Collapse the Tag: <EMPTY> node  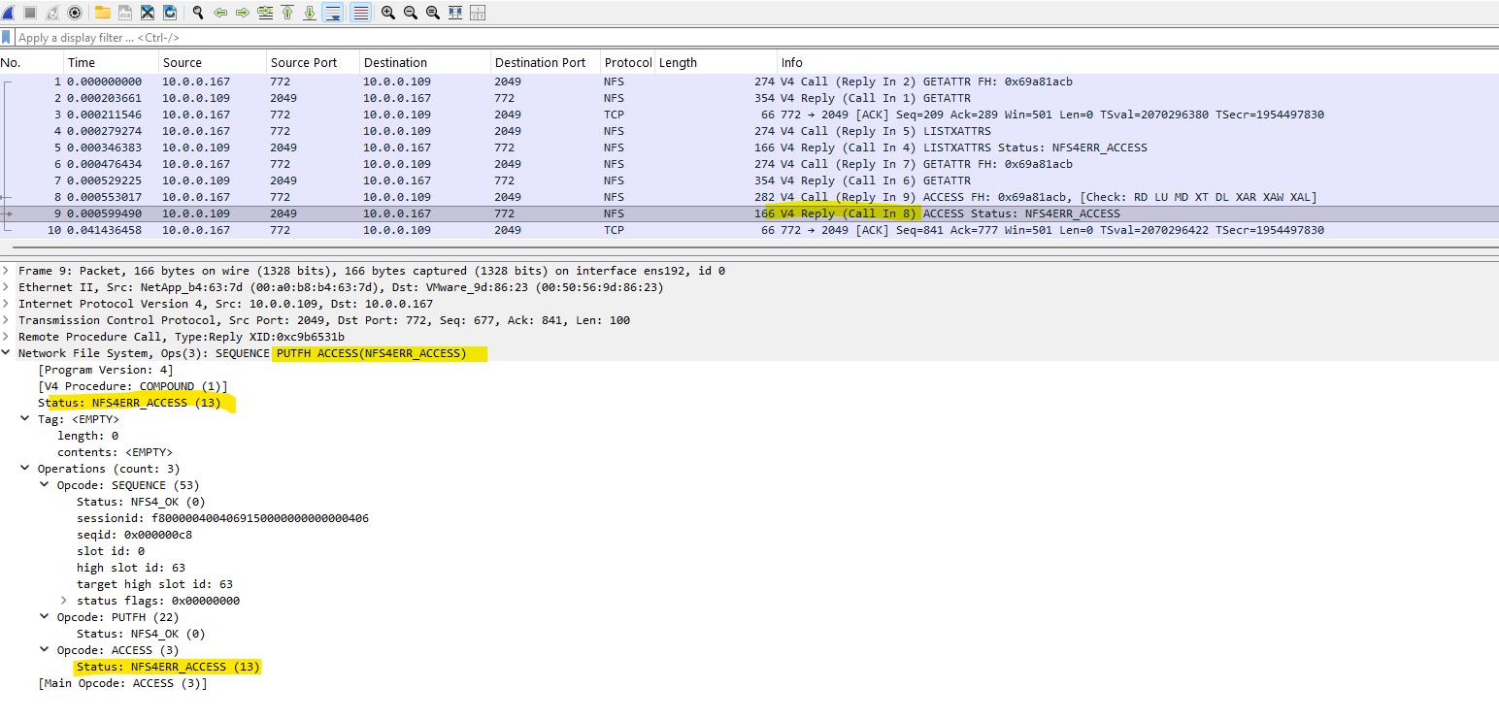point(26,419)
